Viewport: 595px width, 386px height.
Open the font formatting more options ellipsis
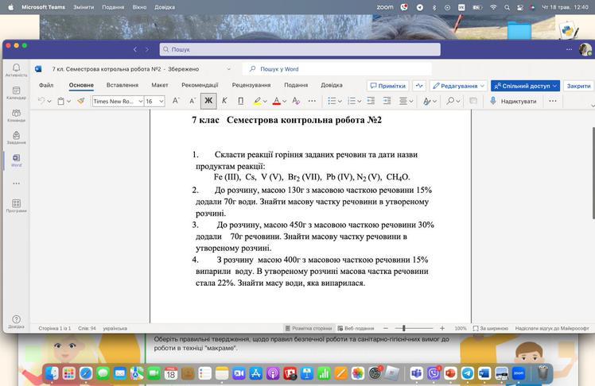pyautogui.click(x=312, y=101)
